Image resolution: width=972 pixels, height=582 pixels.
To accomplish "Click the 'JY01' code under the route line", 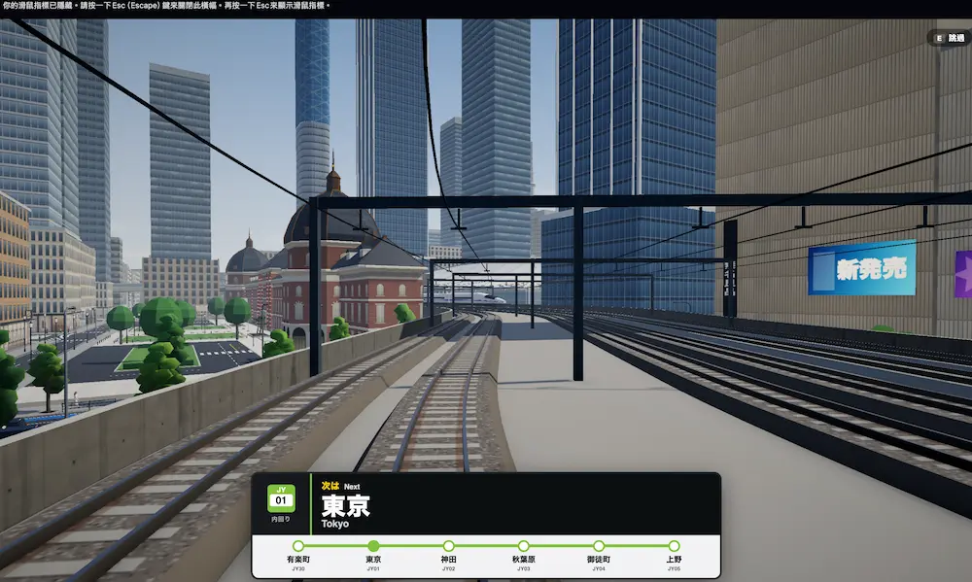I will pos(373,568).
